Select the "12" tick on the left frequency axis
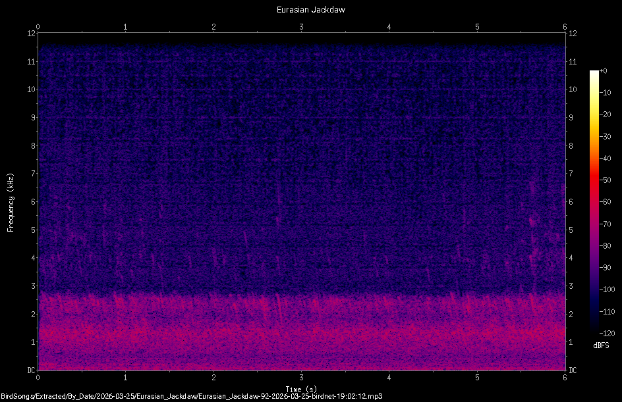The width and height of the screenshot is (622, 402). (30, 33)
